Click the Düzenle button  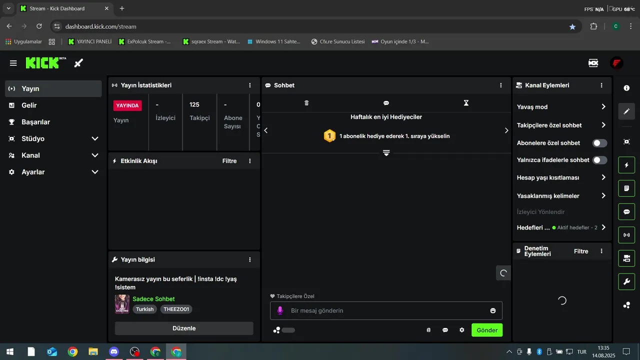pos(184,328)
